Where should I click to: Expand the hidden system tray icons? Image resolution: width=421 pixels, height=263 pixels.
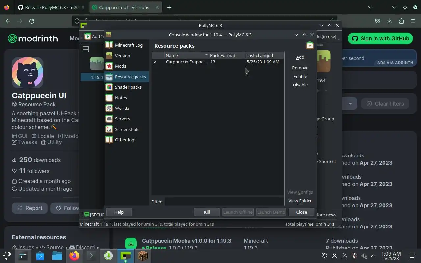coord(373,255)
